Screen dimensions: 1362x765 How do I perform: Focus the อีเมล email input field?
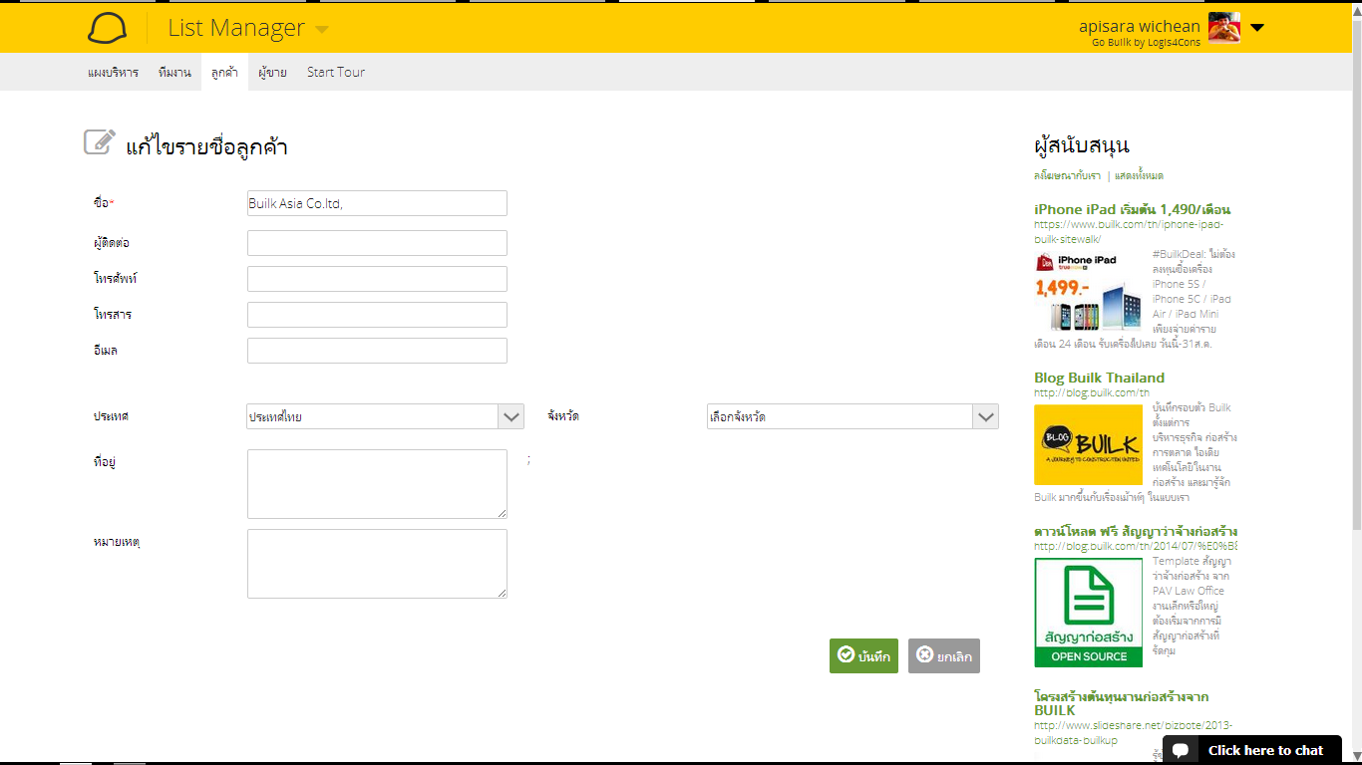point(377,351)
